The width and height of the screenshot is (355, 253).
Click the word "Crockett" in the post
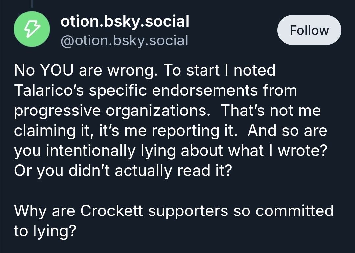tap(111, 211)
